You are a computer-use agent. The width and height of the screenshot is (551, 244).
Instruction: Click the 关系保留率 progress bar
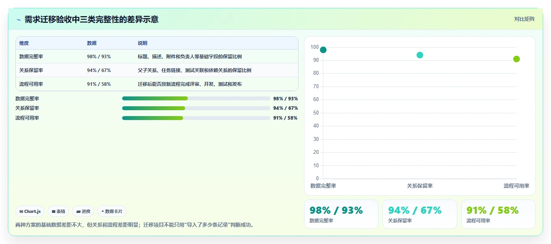[196, 108]
